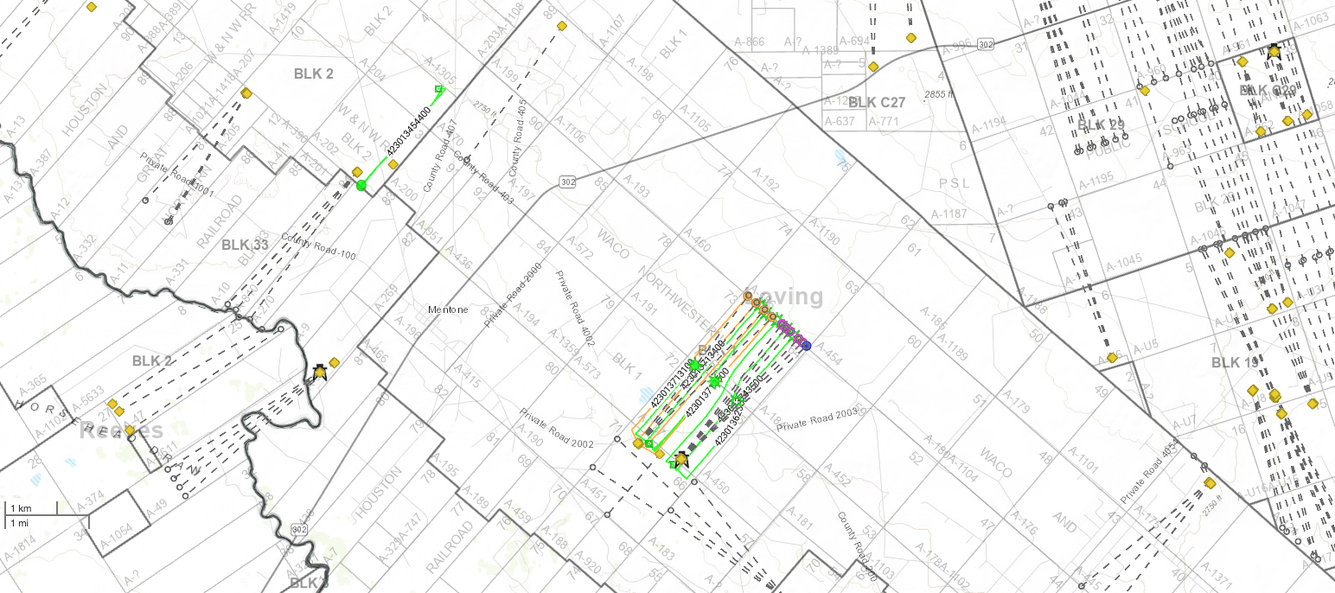Click the 1 mi scale label
This screenshot has height=593, width=1335.
[18, 524]
